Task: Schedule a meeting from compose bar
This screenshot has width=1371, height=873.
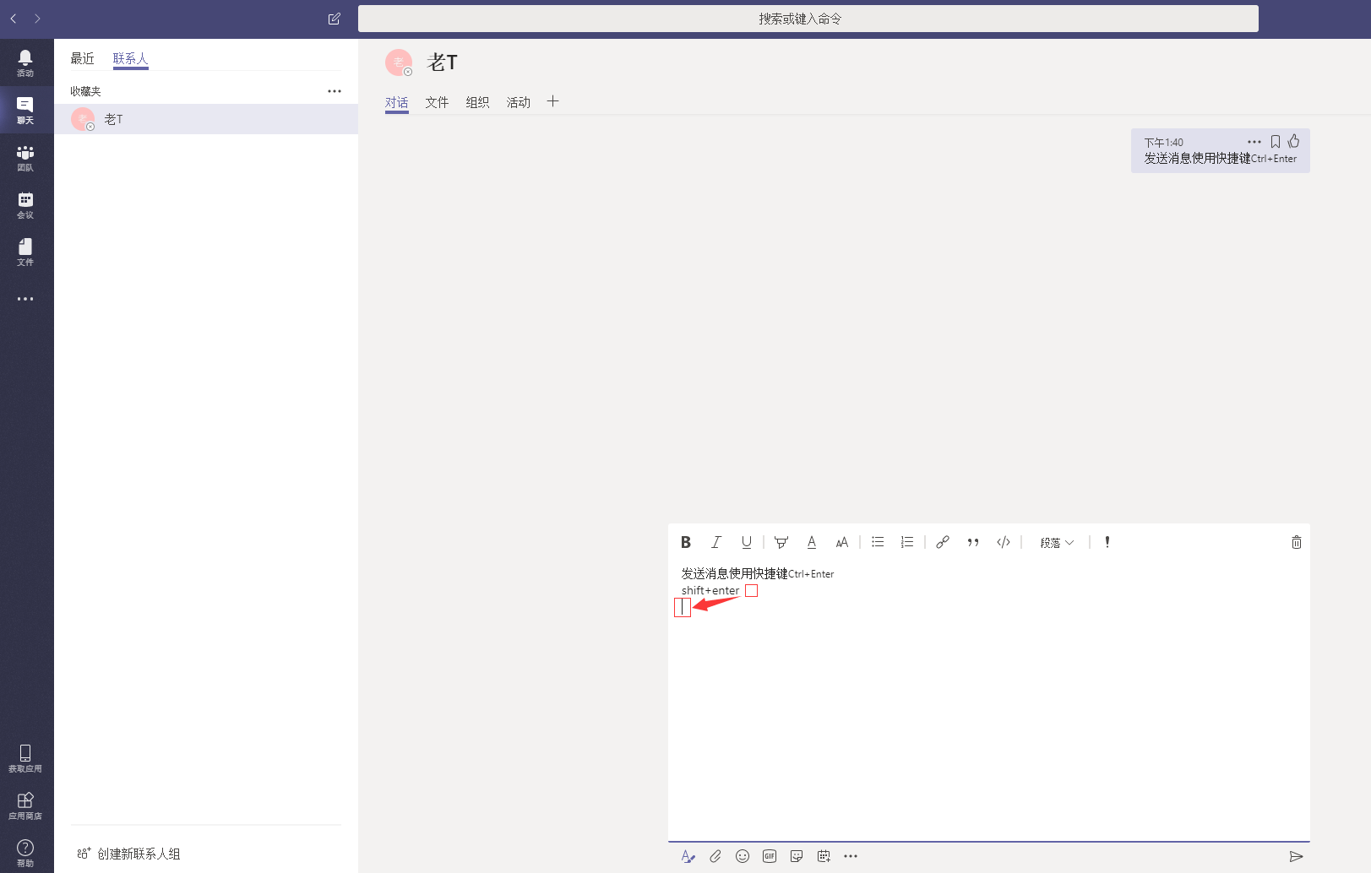Action: coord(824,856)
